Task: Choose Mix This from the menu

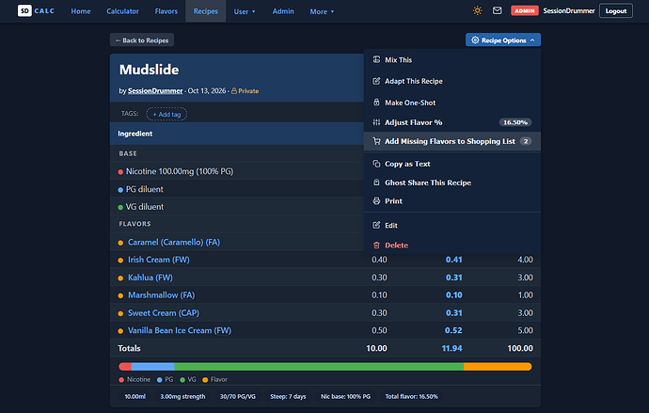Action: coord(452,60)
